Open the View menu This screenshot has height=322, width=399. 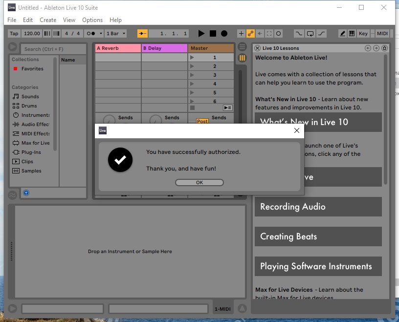point(69,20)
